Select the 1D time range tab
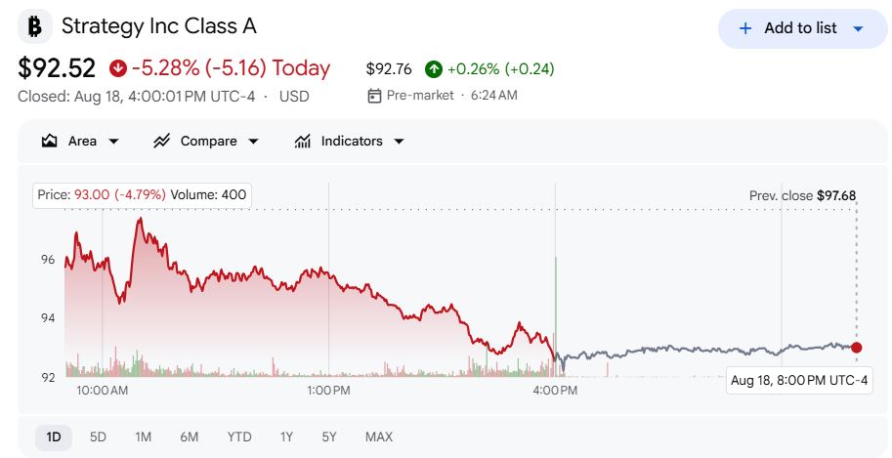 coord(54,437)
